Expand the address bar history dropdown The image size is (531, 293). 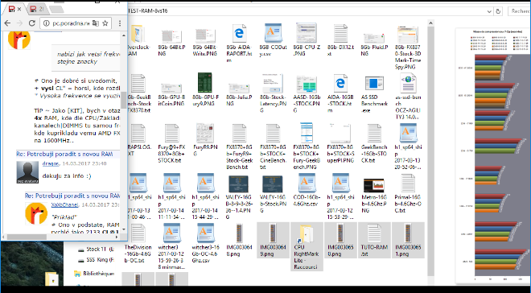pos(489,11)
